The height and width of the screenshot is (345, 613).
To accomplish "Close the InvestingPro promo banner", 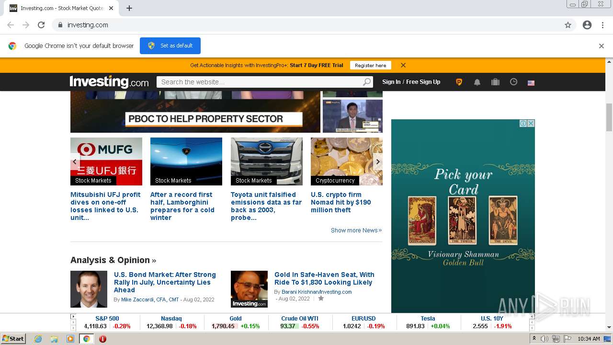I will [403, 65].
